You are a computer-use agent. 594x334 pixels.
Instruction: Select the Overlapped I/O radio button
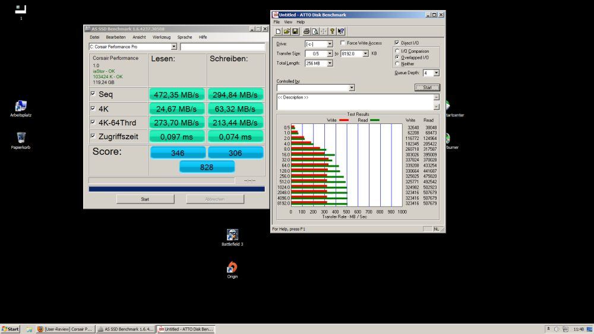pos(397,57)
